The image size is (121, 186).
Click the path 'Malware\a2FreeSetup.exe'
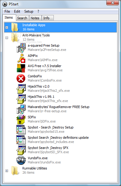coord(47,50)
